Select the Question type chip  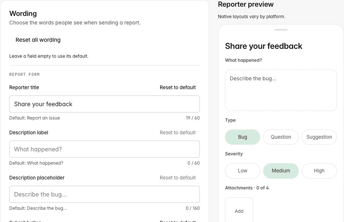tap(281, 137)
